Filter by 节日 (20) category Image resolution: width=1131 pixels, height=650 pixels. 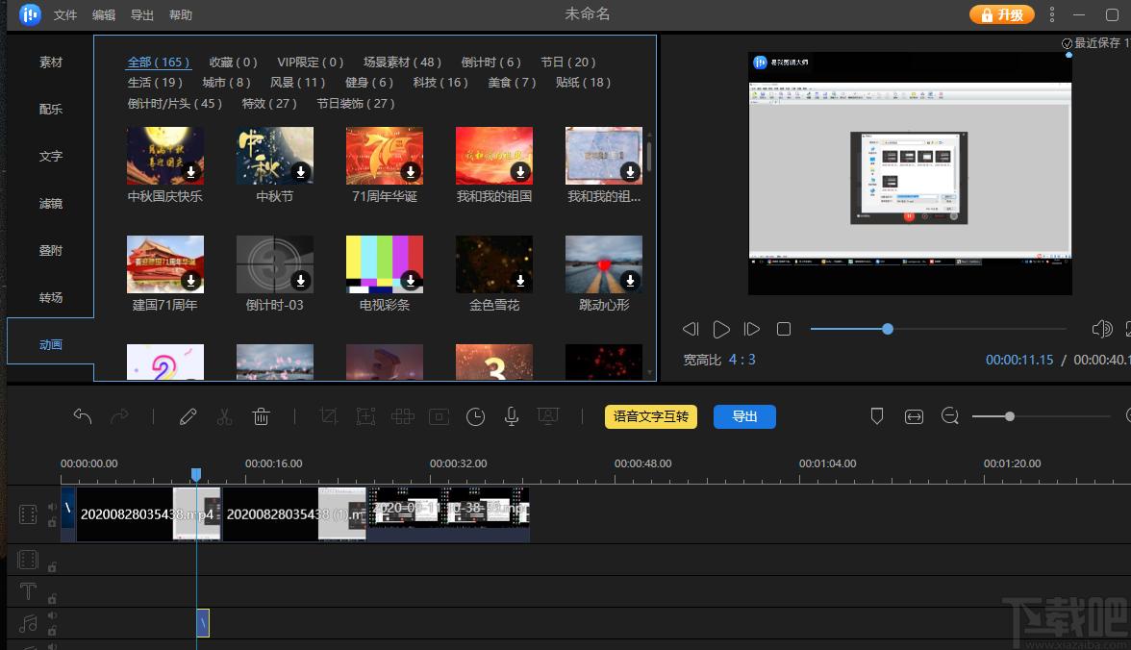click(x=568, y=62)
